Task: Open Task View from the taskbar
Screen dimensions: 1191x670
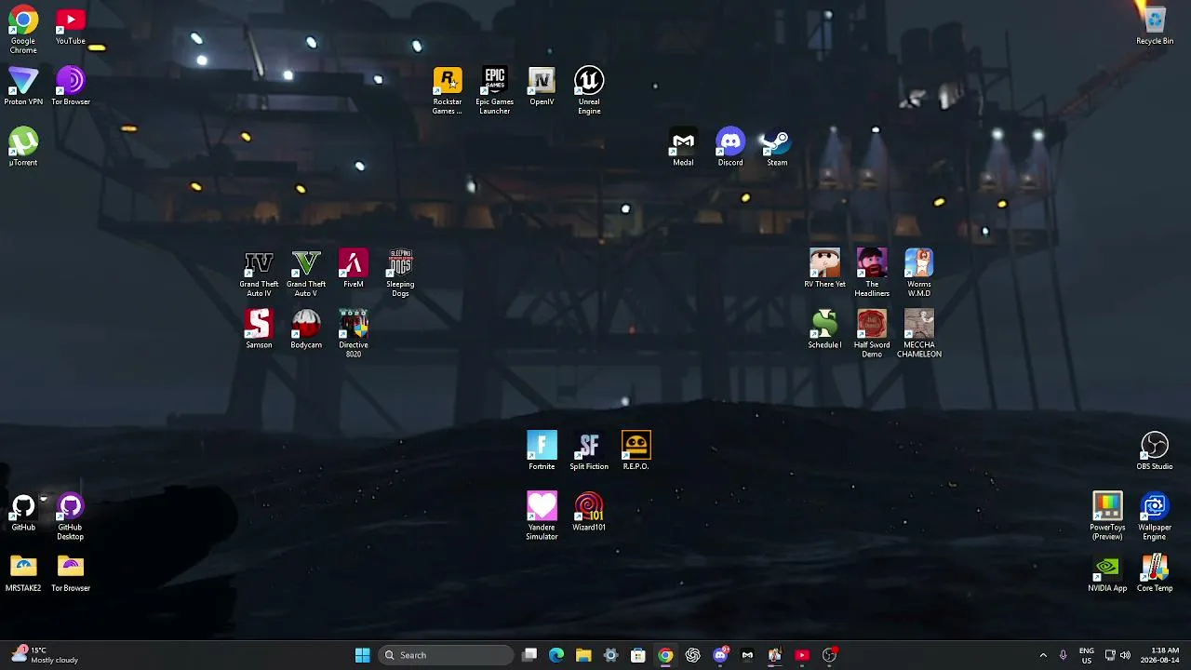Action: [x=529, y=655]
